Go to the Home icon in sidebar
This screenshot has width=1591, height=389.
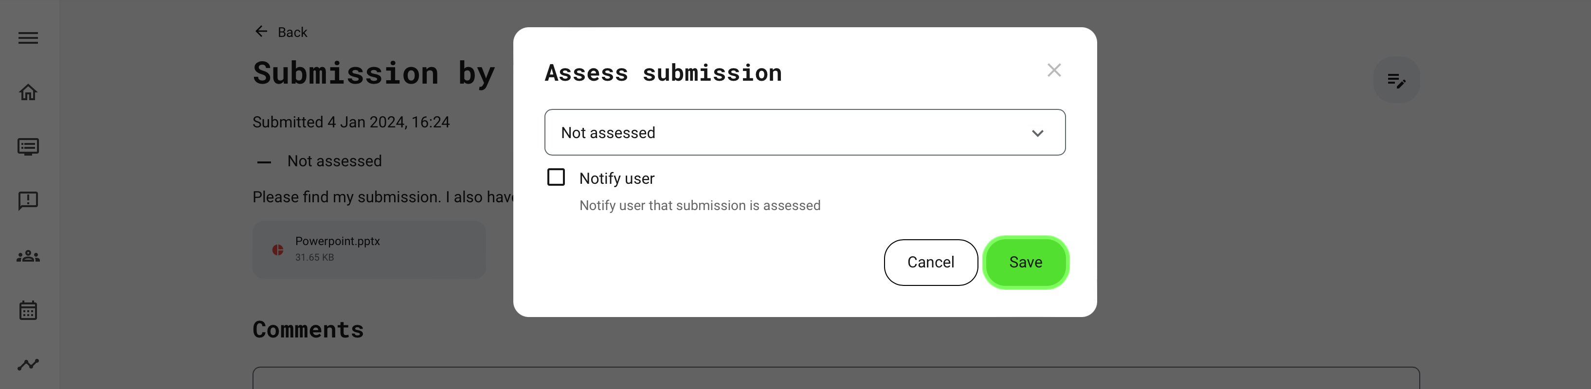(28, 92)
